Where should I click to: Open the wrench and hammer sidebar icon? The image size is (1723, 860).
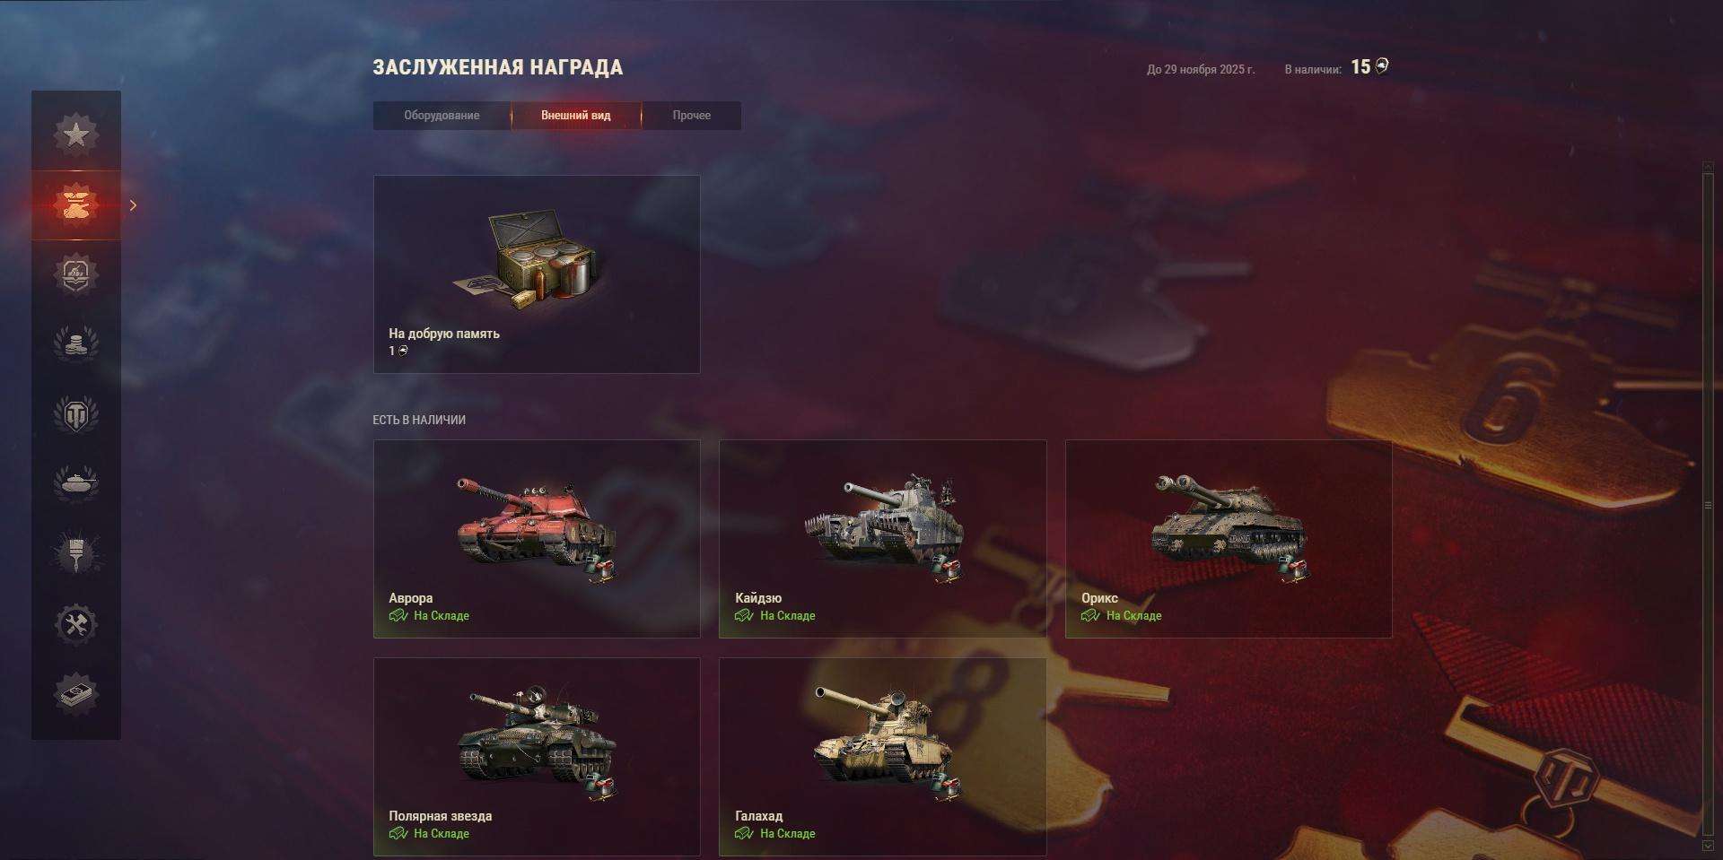tap(76, 623)
